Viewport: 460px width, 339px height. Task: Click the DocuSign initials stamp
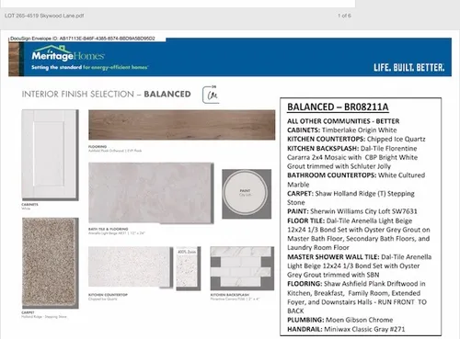coord(211,95)
